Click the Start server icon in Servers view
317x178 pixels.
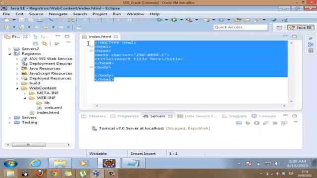click(257, 123)
